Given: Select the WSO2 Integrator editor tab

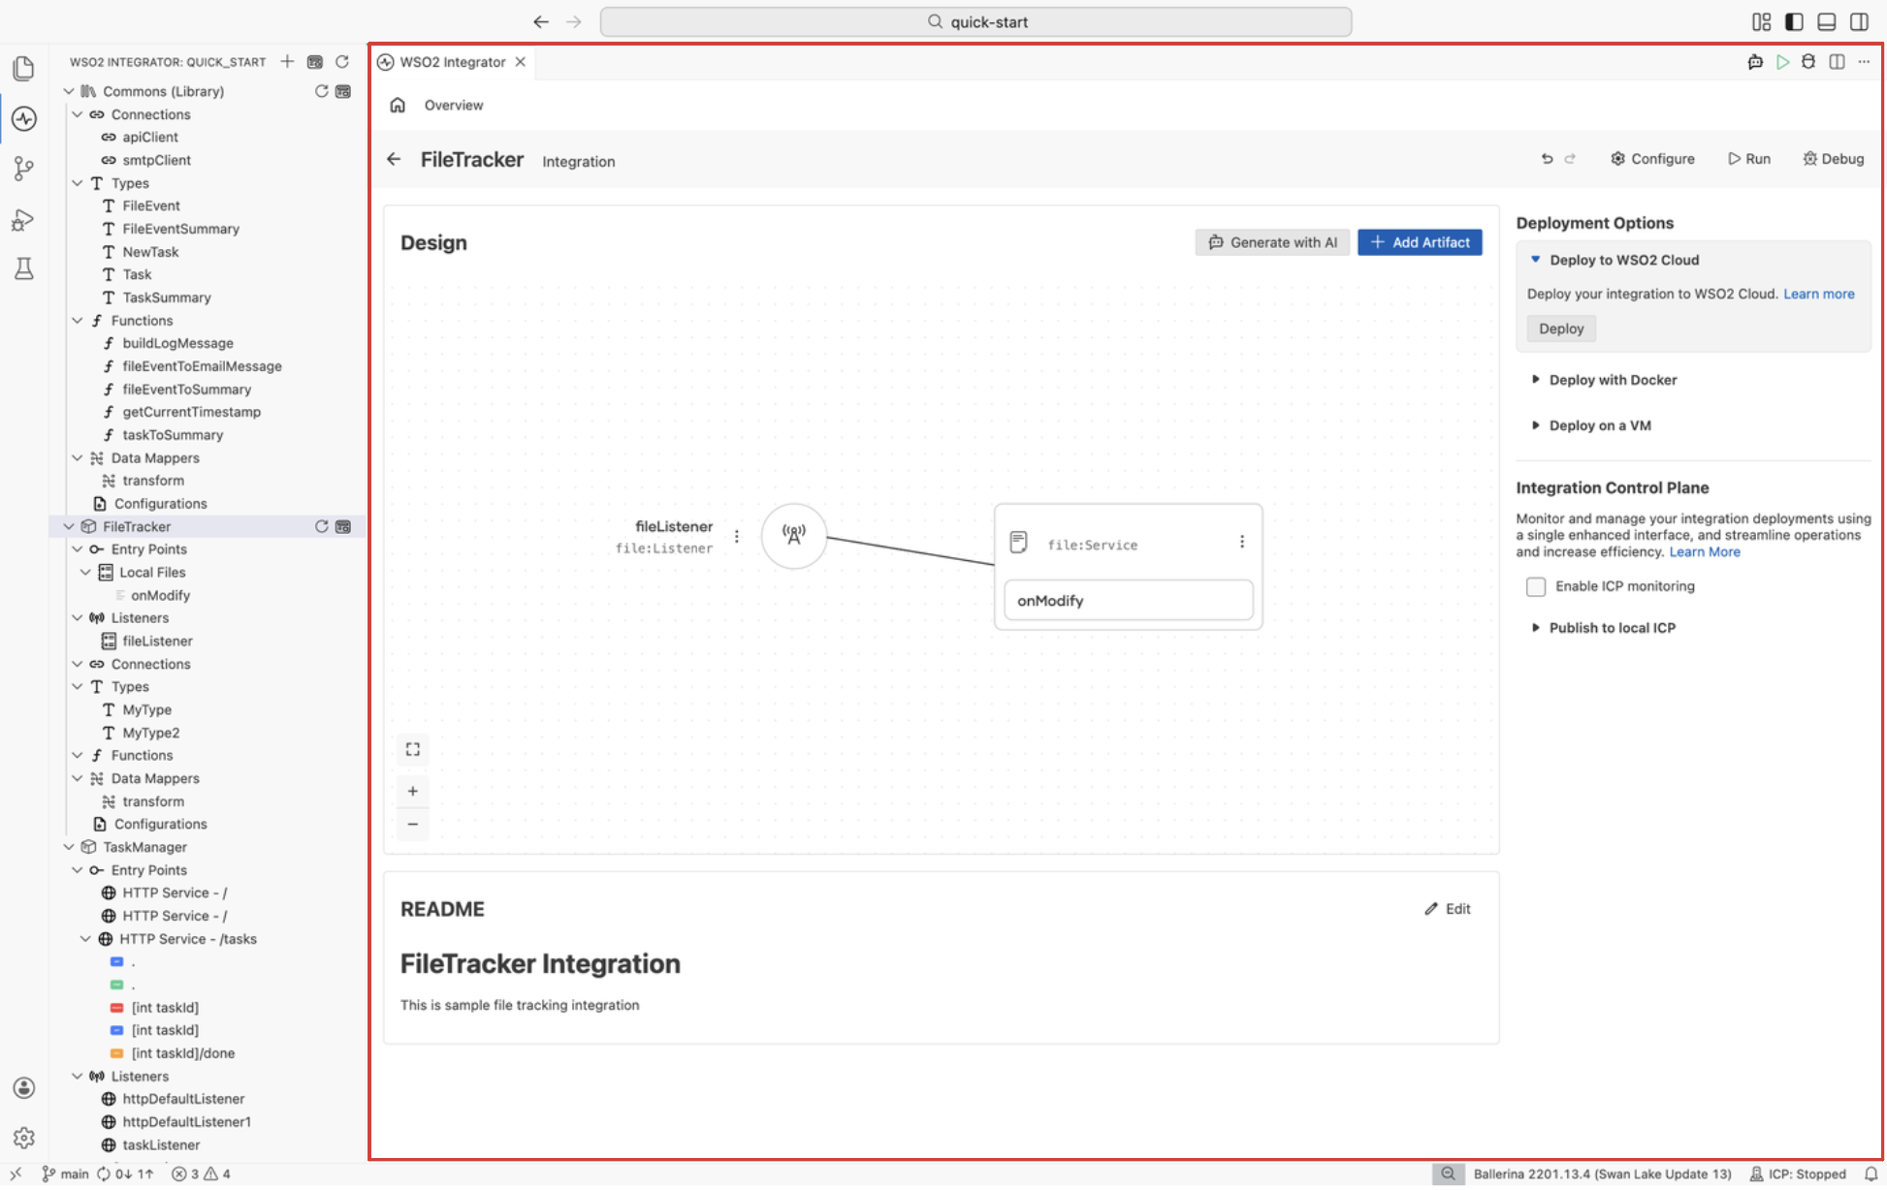Looking at the screenshot, I should tap(452, 62).
